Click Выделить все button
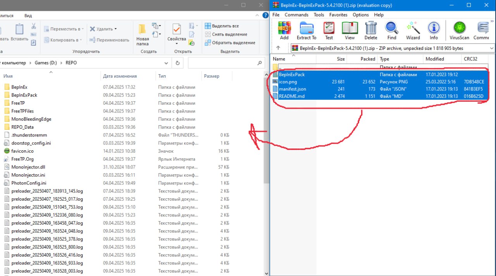This screenshot has width=496, height=276. coord(225,26)
